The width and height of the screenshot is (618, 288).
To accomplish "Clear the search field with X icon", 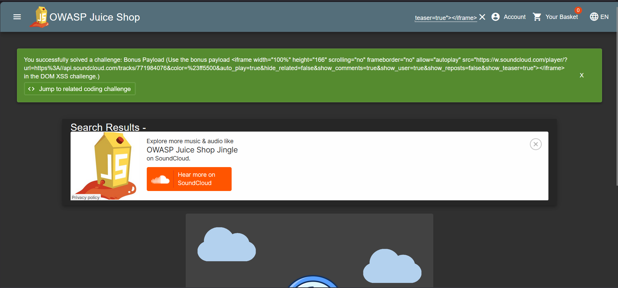I will pyautogui.click(x=482, y=17).
